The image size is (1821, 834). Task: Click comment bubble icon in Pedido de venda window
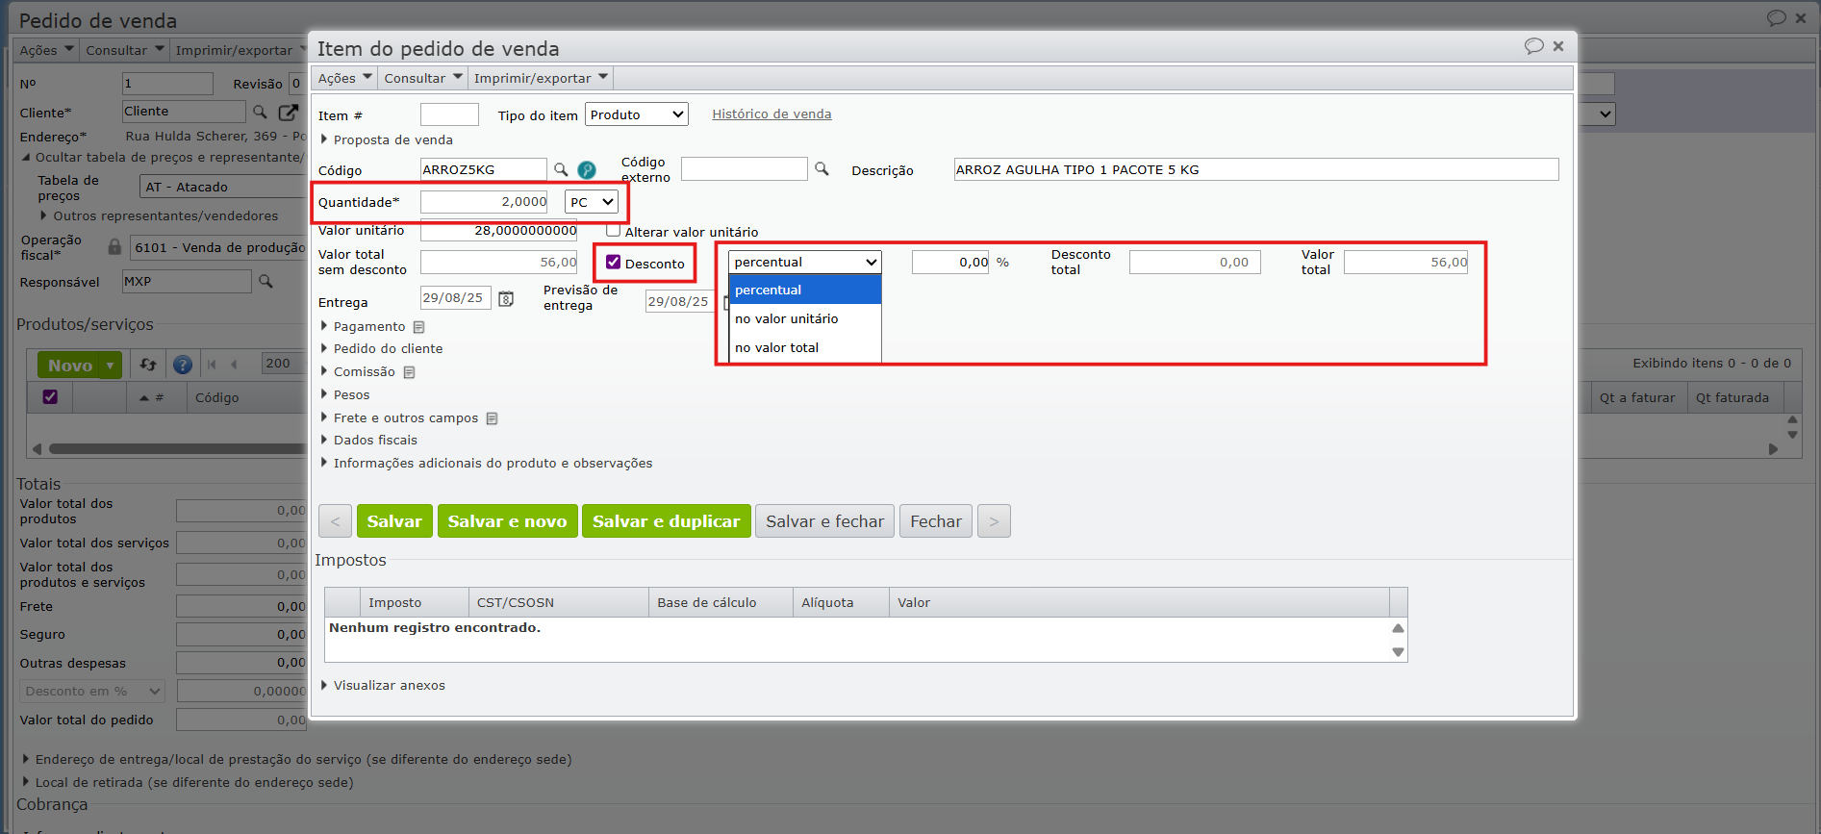pos(1776,18)
